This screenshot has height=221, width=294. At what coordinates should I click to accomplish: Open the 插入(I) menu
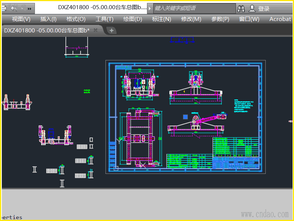tap(48, 19)
